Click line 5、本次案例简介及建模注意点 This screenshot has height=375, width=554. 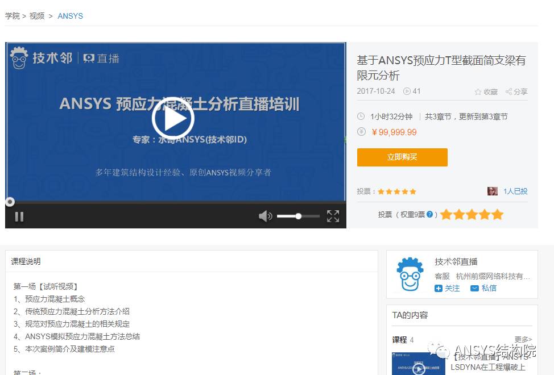(64, 349)
